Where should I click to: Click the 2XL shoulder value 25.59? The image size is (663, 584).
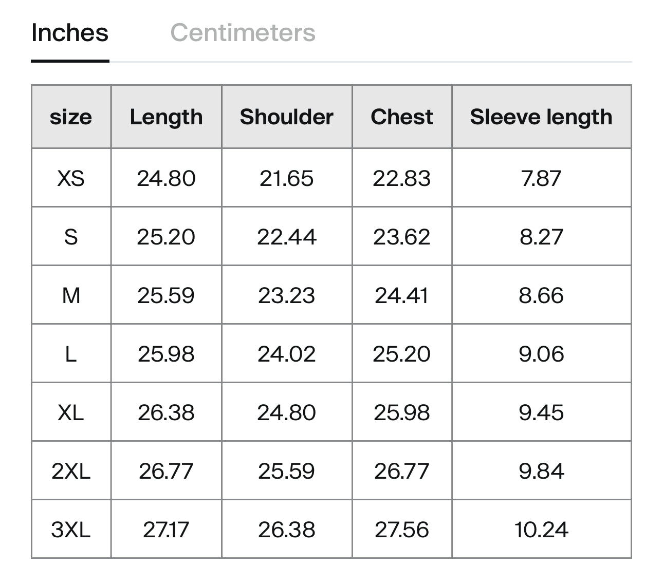click(x=286, y=471)
